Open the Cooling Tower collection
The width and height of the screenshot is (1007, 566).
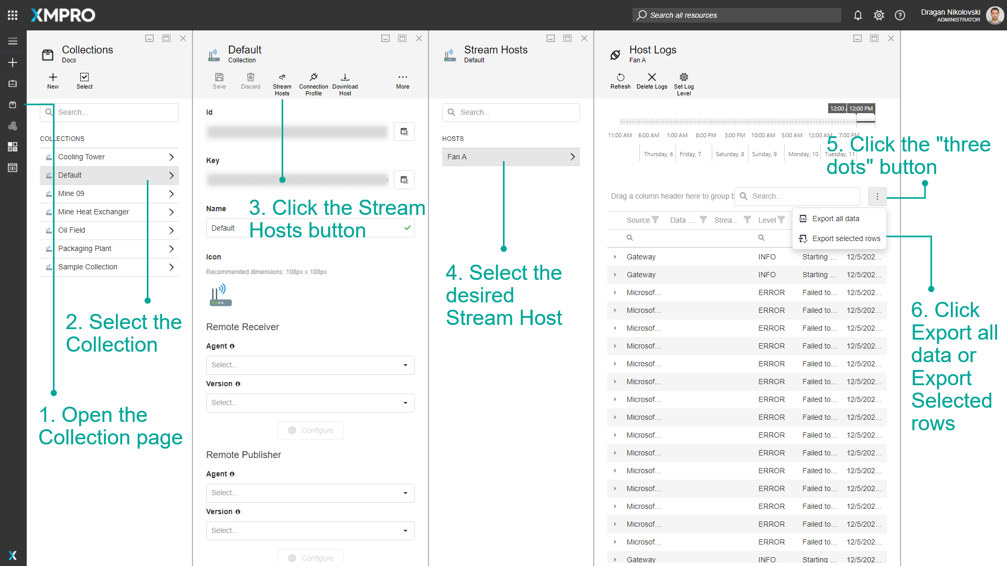[x=109, y=157]
